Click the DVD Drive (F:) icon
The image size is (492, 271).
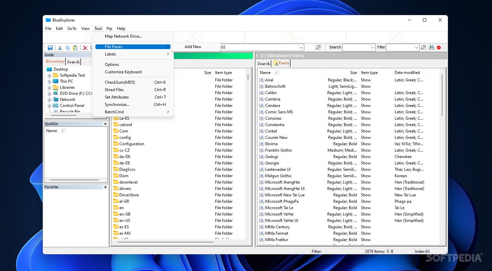point(56,93)
